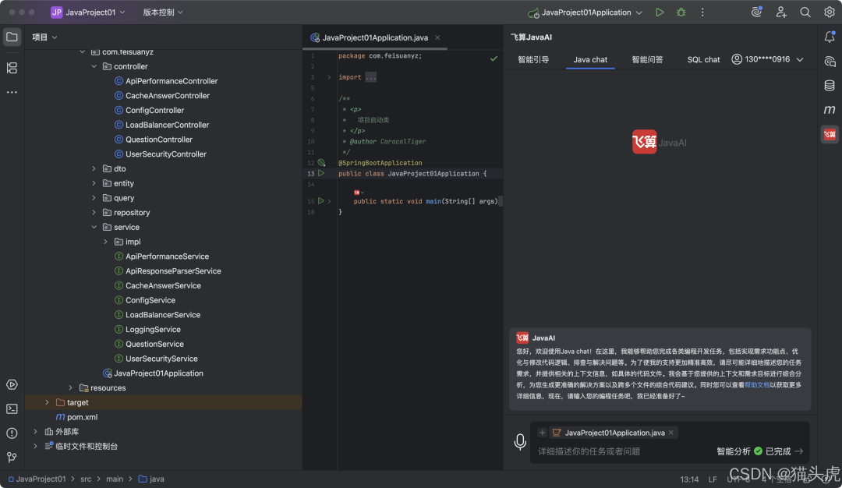Click the java breadcrumb folder
This screenshot has width=842, height=488.
point(151,479)
